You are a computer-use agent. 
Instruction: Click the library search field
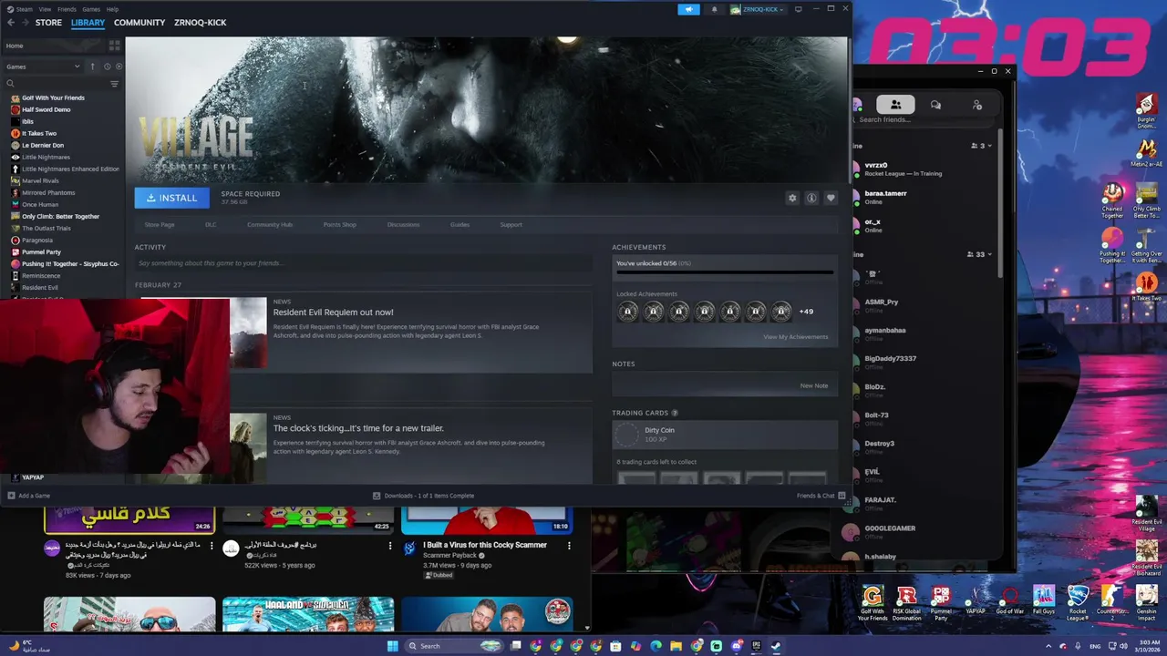(57, 84)
